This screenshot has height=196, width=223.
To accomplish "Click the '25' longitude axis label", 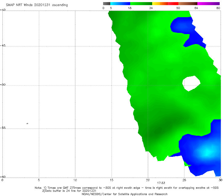I will coord(184,180).
